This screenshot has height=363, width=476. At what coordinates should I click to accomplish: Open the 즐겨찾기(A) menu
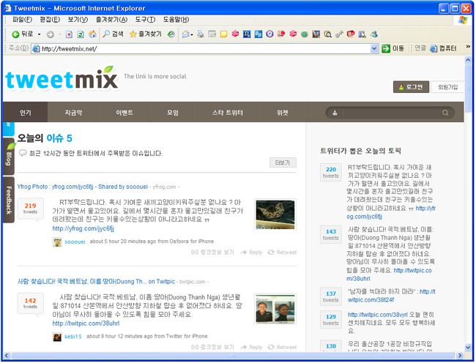111,20
